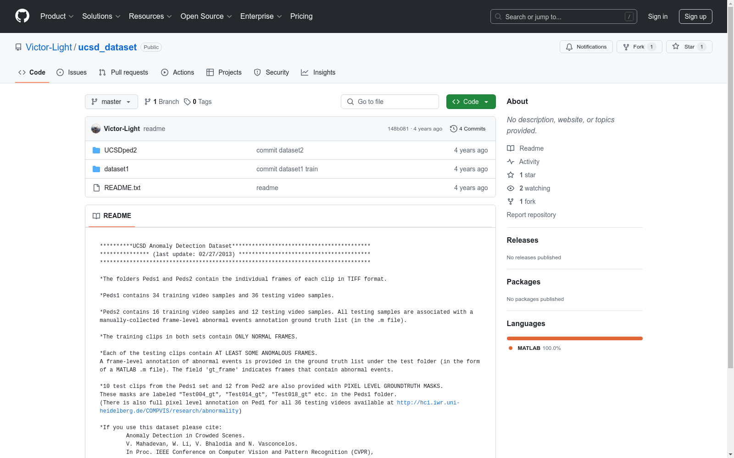Image resolution: width=734 pixels, height=458 pixels.
Task: Open the ucsd_dataset repository link
Action: 107,47
